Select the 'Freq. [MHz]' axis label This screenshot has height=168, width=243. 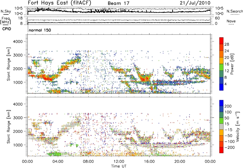tap(5, 20)
